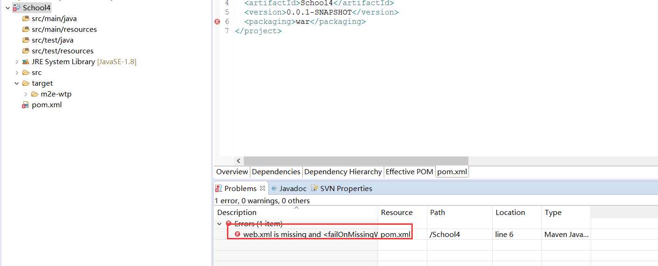The height and width of the screenshot is (266, 658).
Task: Switch to the Overview tab
Action: tap(232, 172)
